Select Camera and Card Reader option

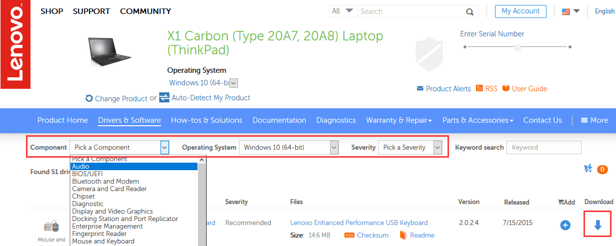click(134, 189)
